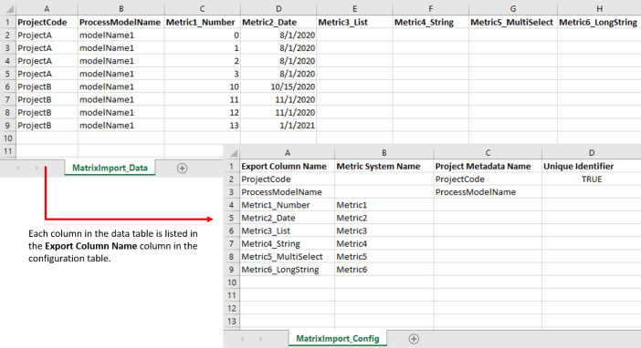The width and height of the screenshot is (641, 348).
Task: Click the Metric1 cell under Metric System Name
Action: tap(384, 205)
